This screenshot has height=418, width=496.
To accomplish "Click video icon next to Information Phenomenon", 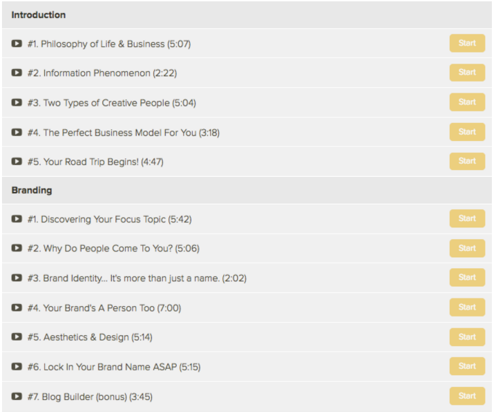I will [x=17, y=73].
